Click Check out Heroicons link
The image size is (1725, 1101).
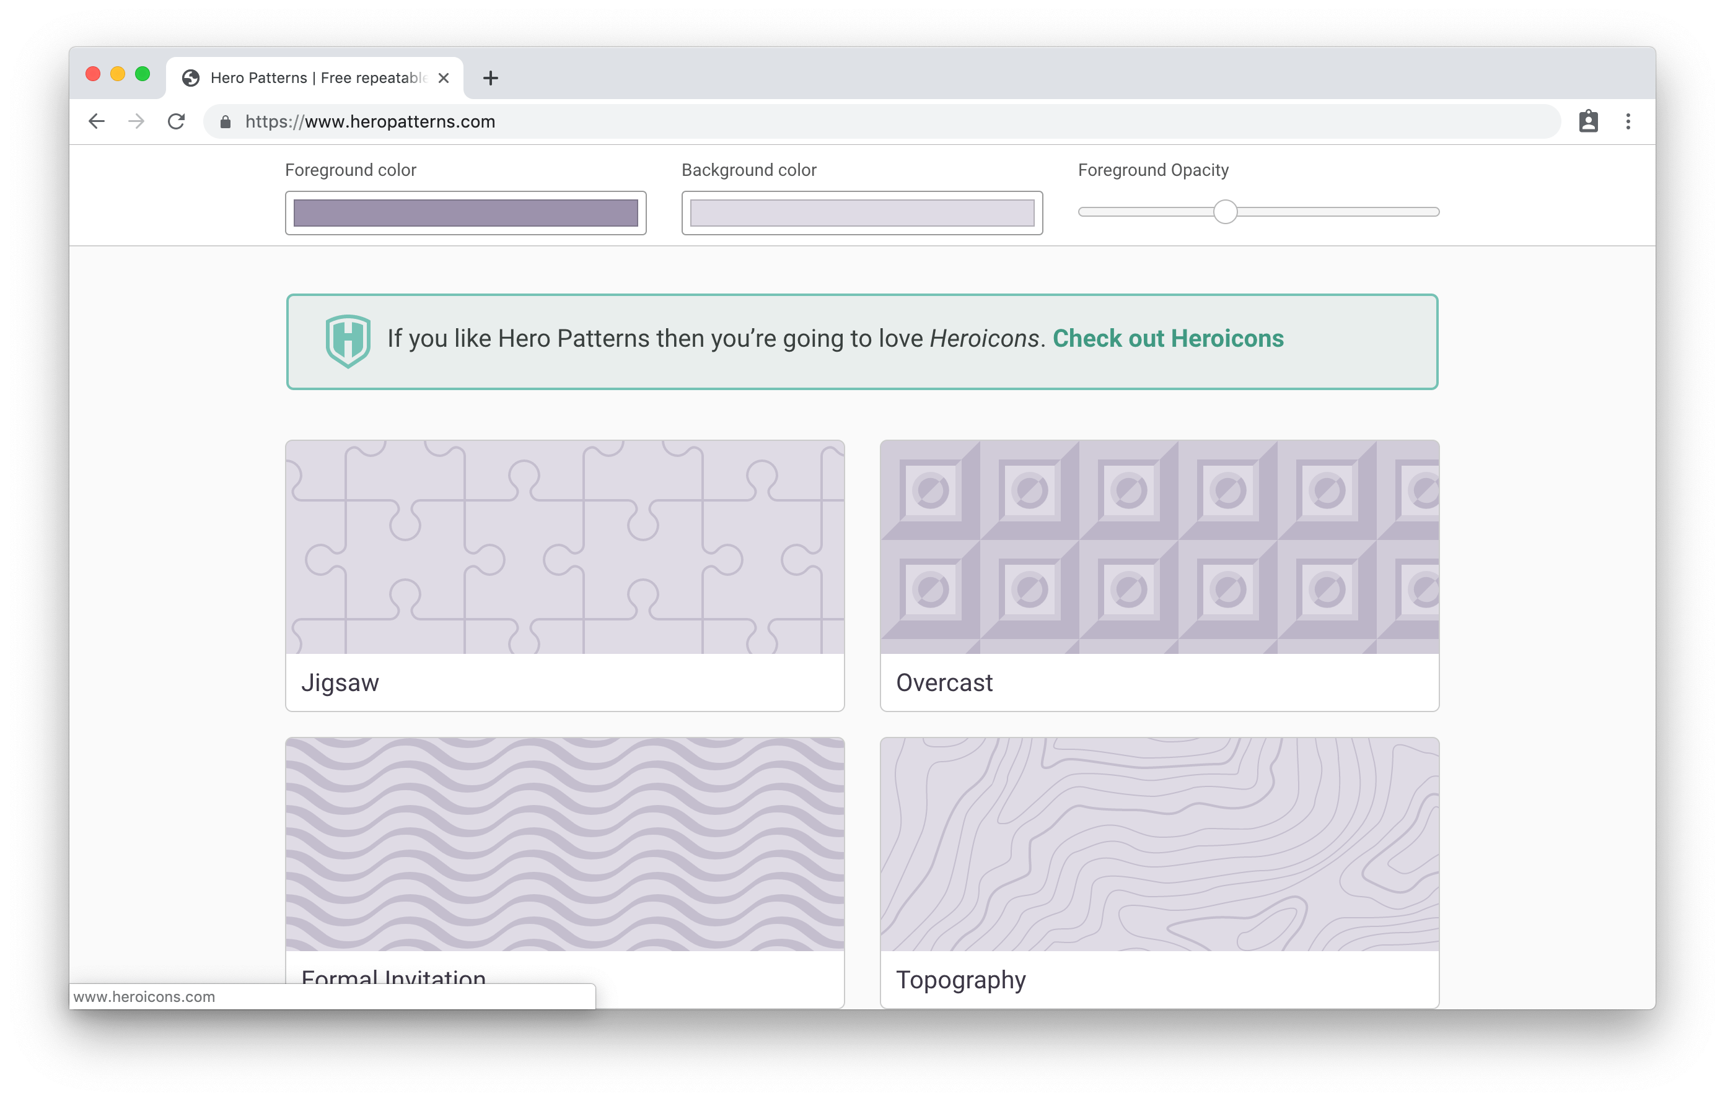(x=1168, y=338)
